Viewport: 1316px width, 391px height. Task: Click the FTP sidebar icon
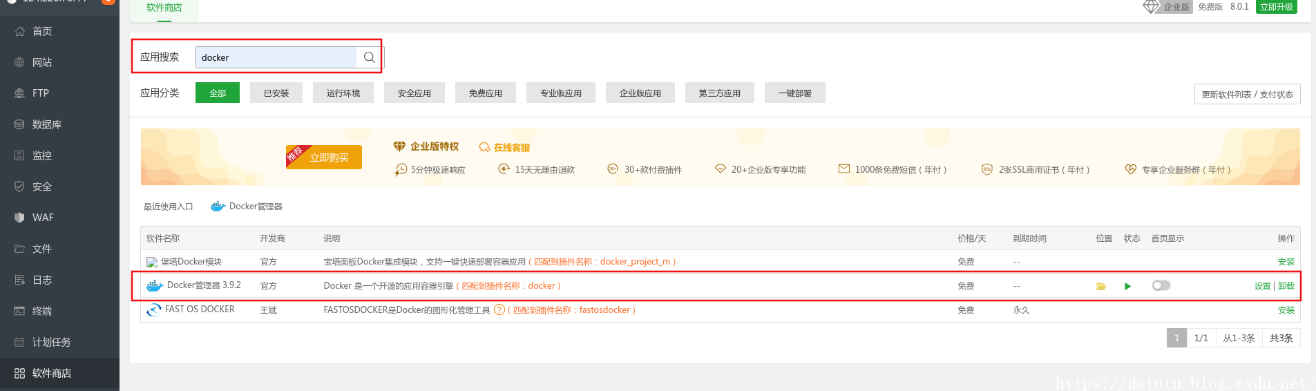click(19, 93)
